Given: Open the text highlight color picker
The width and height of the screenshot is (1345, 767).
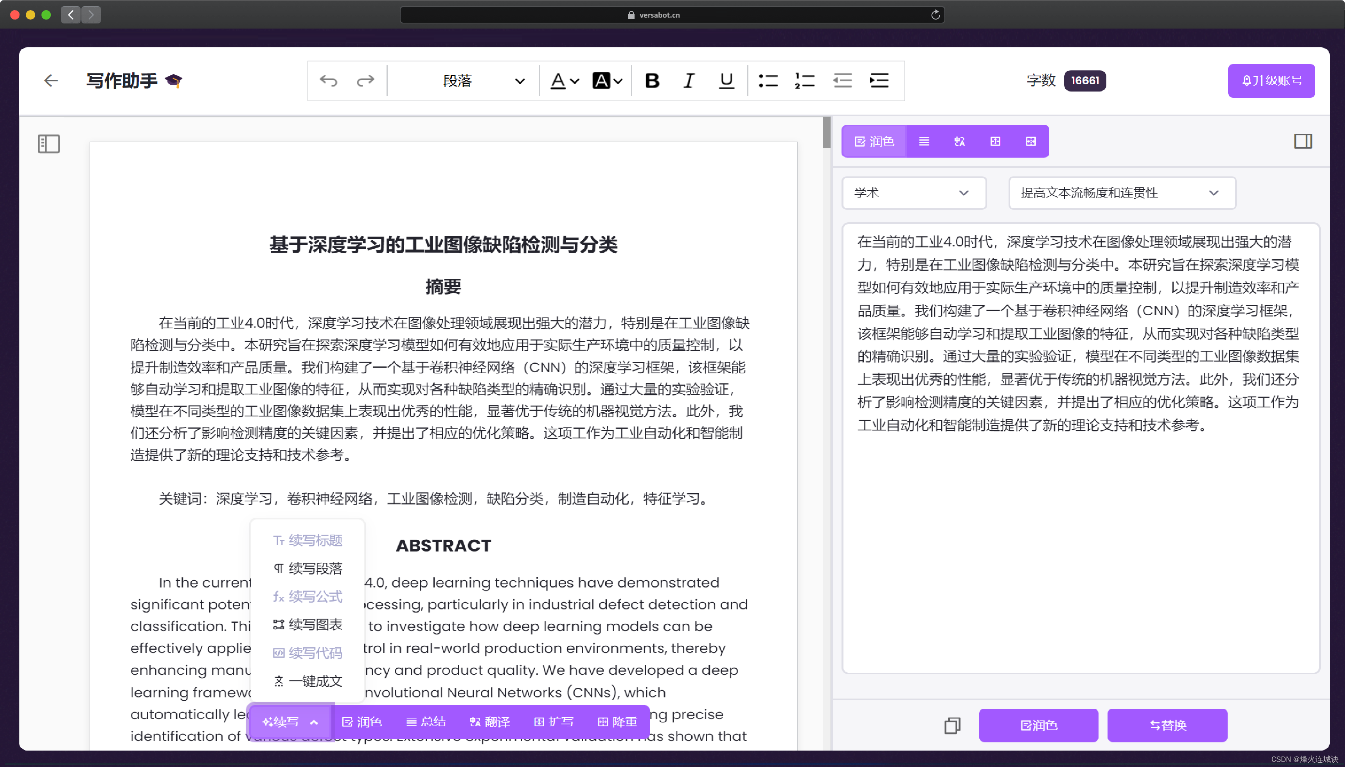Looking at the screenshot, I should (607, 81).
